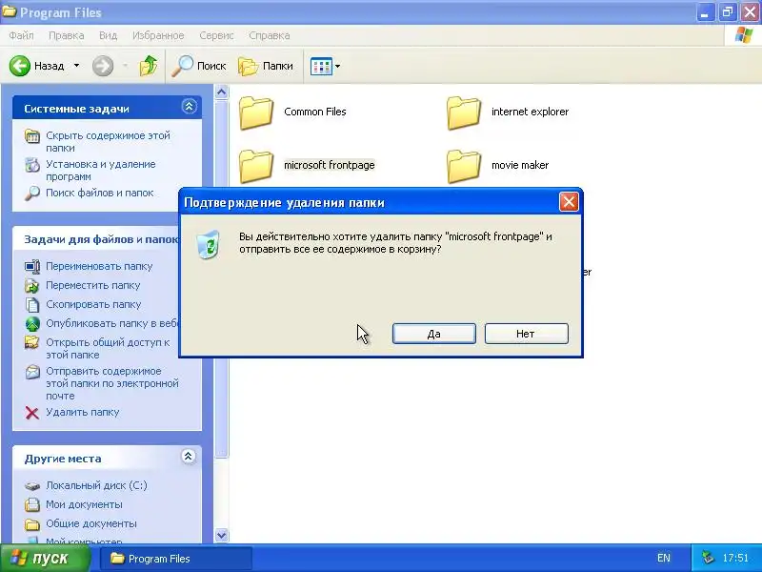Open the Правка menu
The height and width of the screenshot is (572, 762).
(66, 35)
